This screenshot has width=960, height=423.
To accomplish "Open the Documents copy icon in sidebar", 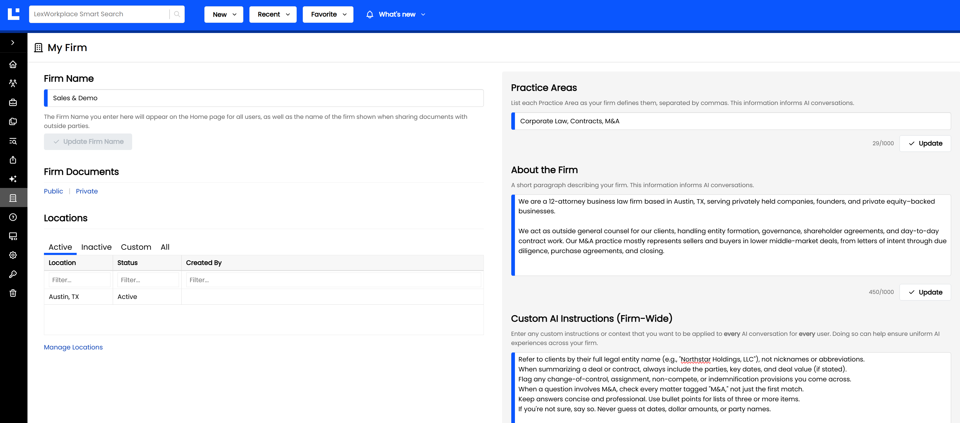I will [13, 121].
